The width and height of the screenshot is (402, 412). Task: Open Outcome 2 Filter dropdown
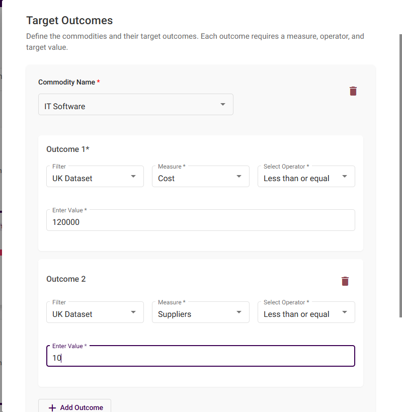(x=95, y=312)
